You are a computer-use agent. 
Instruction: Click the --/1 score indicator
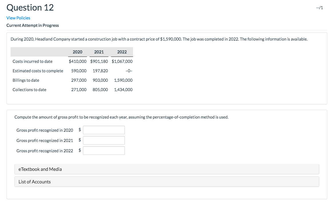320,7
